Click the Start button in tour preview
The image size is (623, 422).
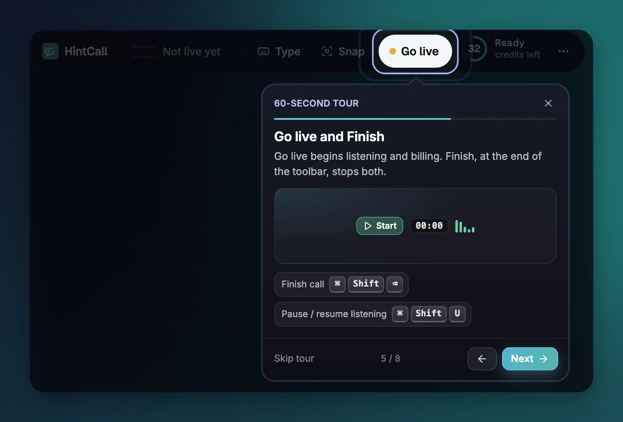point(380,226)
